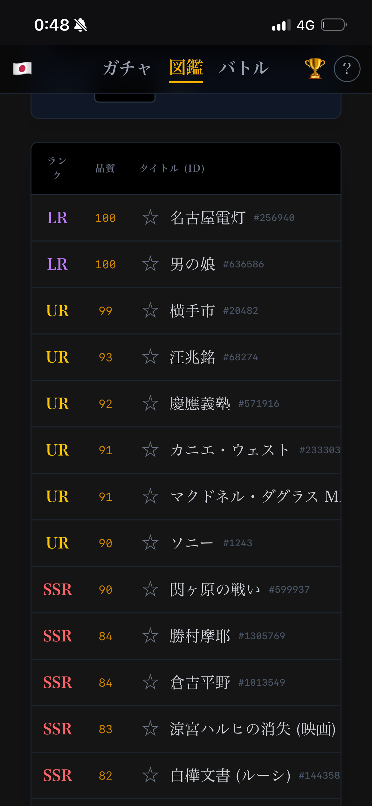Switch to the ガチャ tab

pos(127,68)
